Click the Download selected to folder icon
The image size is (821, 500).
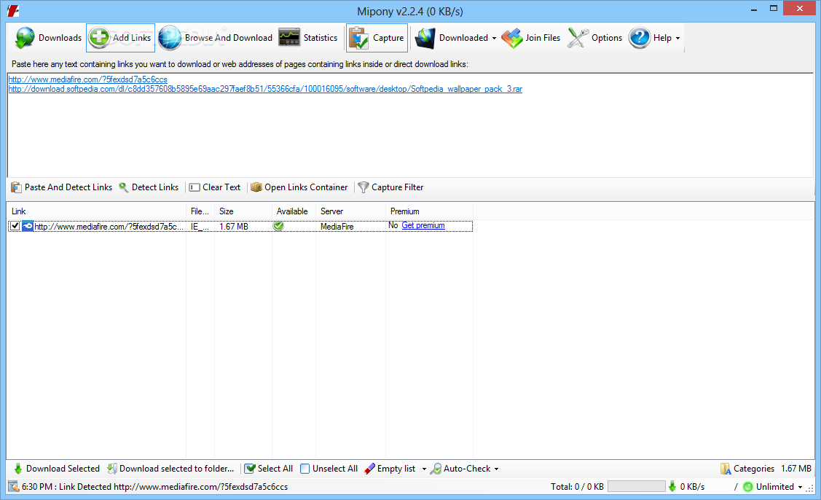tap(111, 469)
